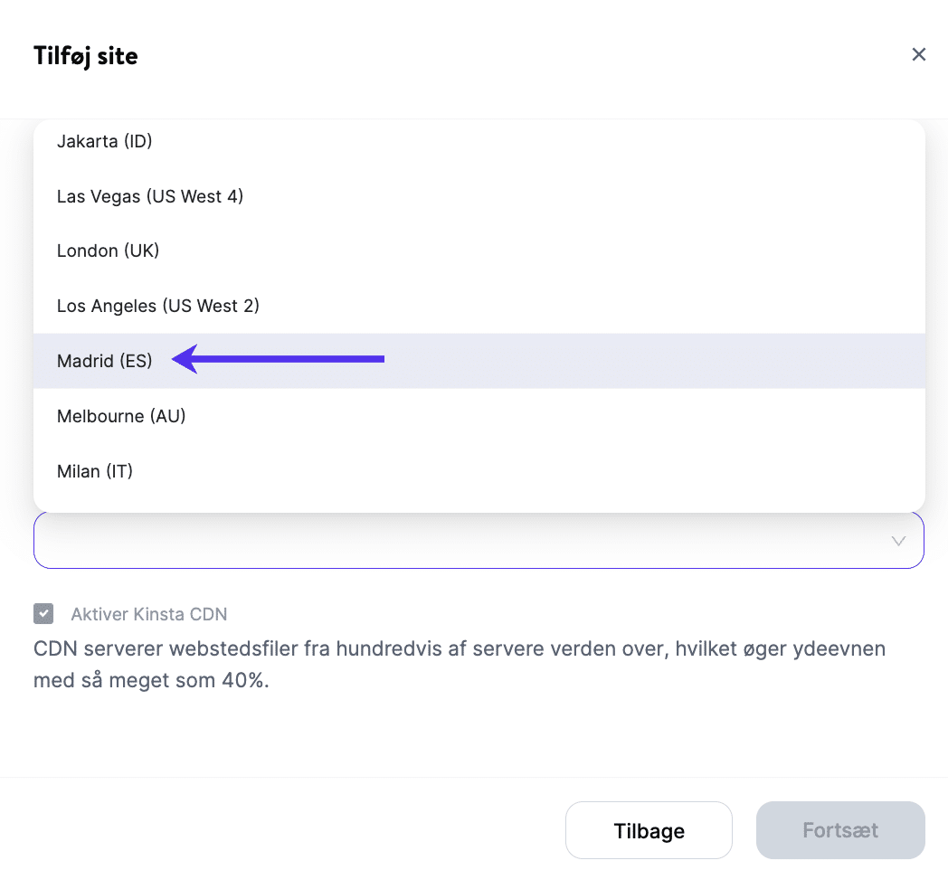Uncheck the Aktiver Kinsta CDN checkbox
The image size is (948, 870).
pyautogui.click(x=43, y=614)
